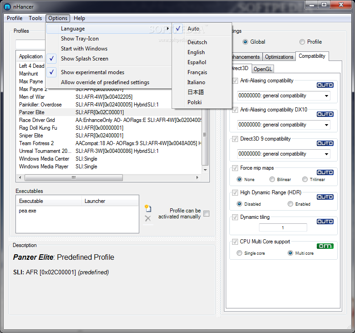Select Trilinear mip map option
This screenshot has width=355, height=333.
(305, 179)
